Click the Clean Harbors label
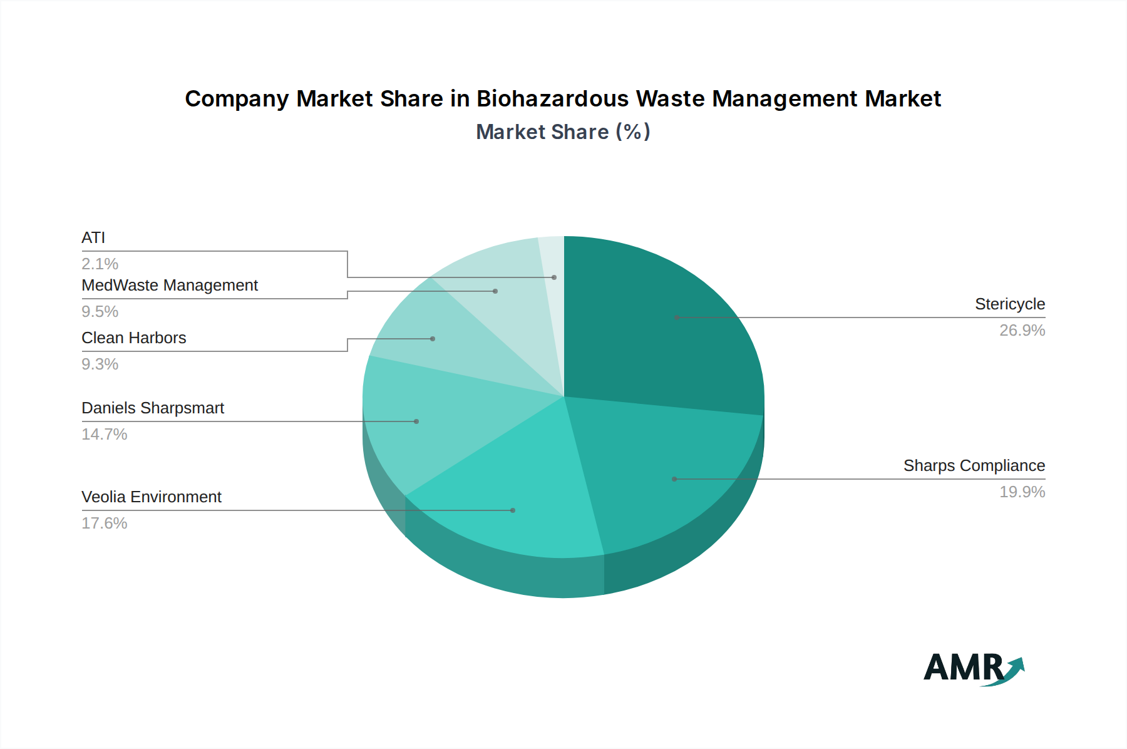Image resolution: width=1127 pixels, height=749 pixels. click(134, 338)
